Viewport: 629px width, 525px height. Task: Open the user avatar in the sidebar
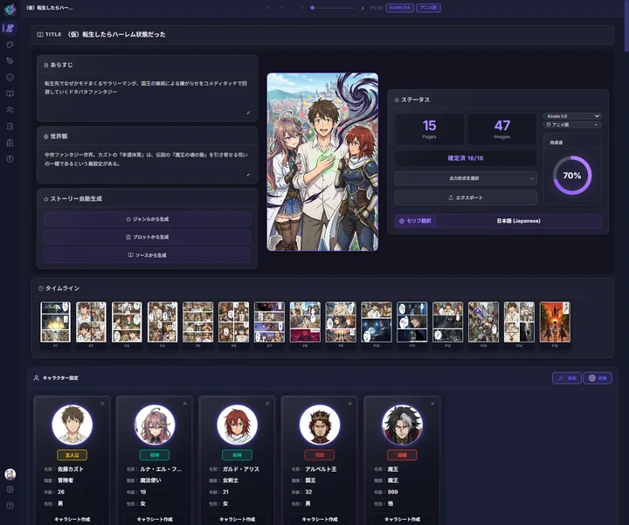(x=10, y=474)
